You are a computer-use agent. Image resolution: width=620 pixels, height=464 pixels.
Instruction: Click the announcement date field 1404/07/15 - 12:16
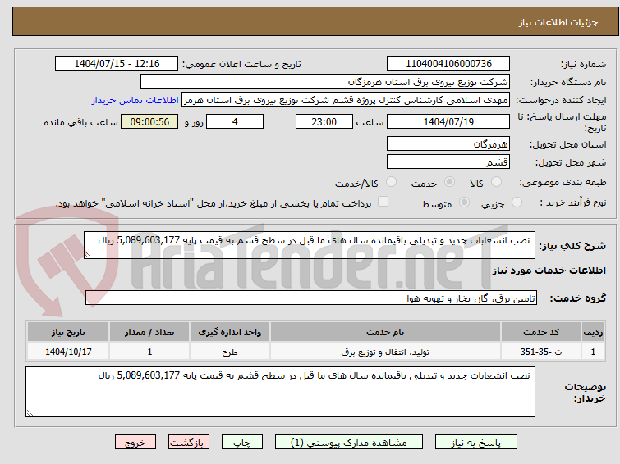tap(117, 64)
